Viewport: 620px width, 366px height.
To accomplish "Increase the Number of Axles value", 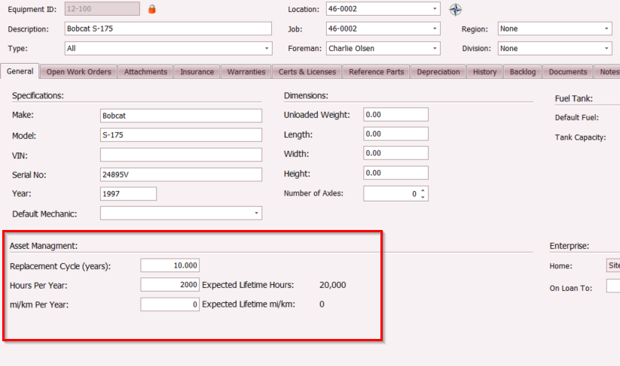I will click(x=423, y=190).
